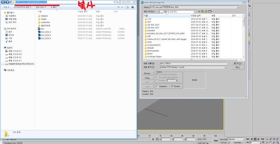Select Use system default gamma radio button
Image resolution: width=280 pixels, height=144 pixels.
point(157,77)
